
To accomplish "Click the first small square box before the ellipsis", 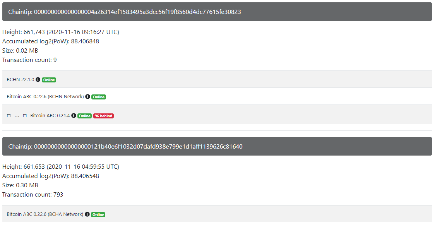I will pos(9,116).
